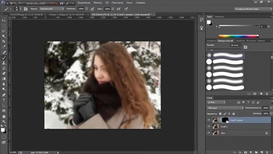Select the Clone Stamp tool
Viewport: 273px width, 154px height.
pyautogui.click(x=4, y=63)
